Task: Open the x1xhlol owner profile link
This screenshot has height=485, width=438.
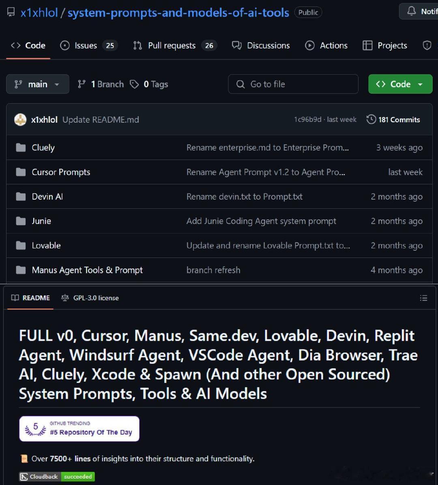Action: click(x=39, y=13)
